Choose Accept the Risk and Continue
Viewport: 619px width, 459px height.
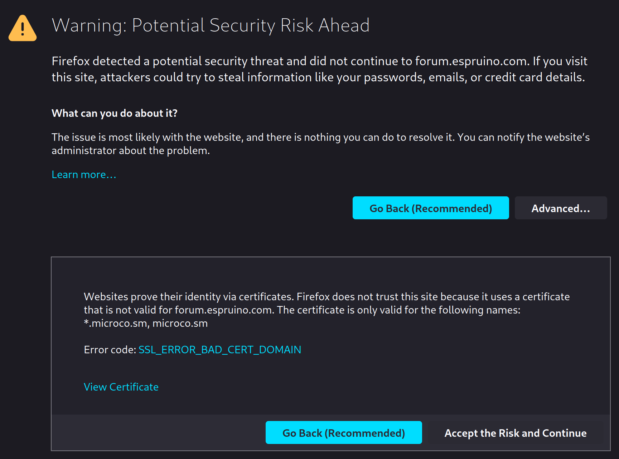(516, 432)
